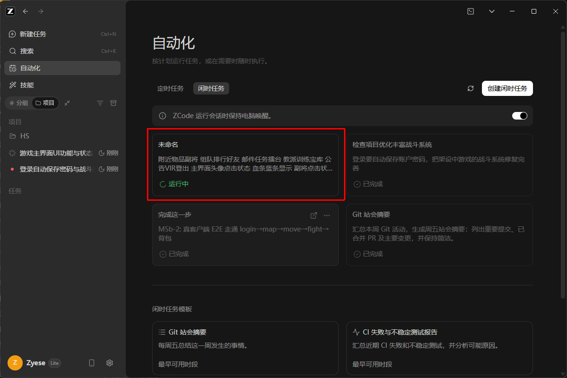Click 创建闲时任务 button
This screenshot has width=567, height=378.
[507, 88]
